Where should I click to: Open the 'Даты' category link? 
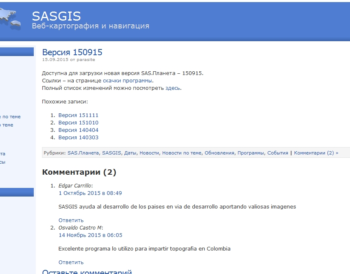click(x=130, y=153)
